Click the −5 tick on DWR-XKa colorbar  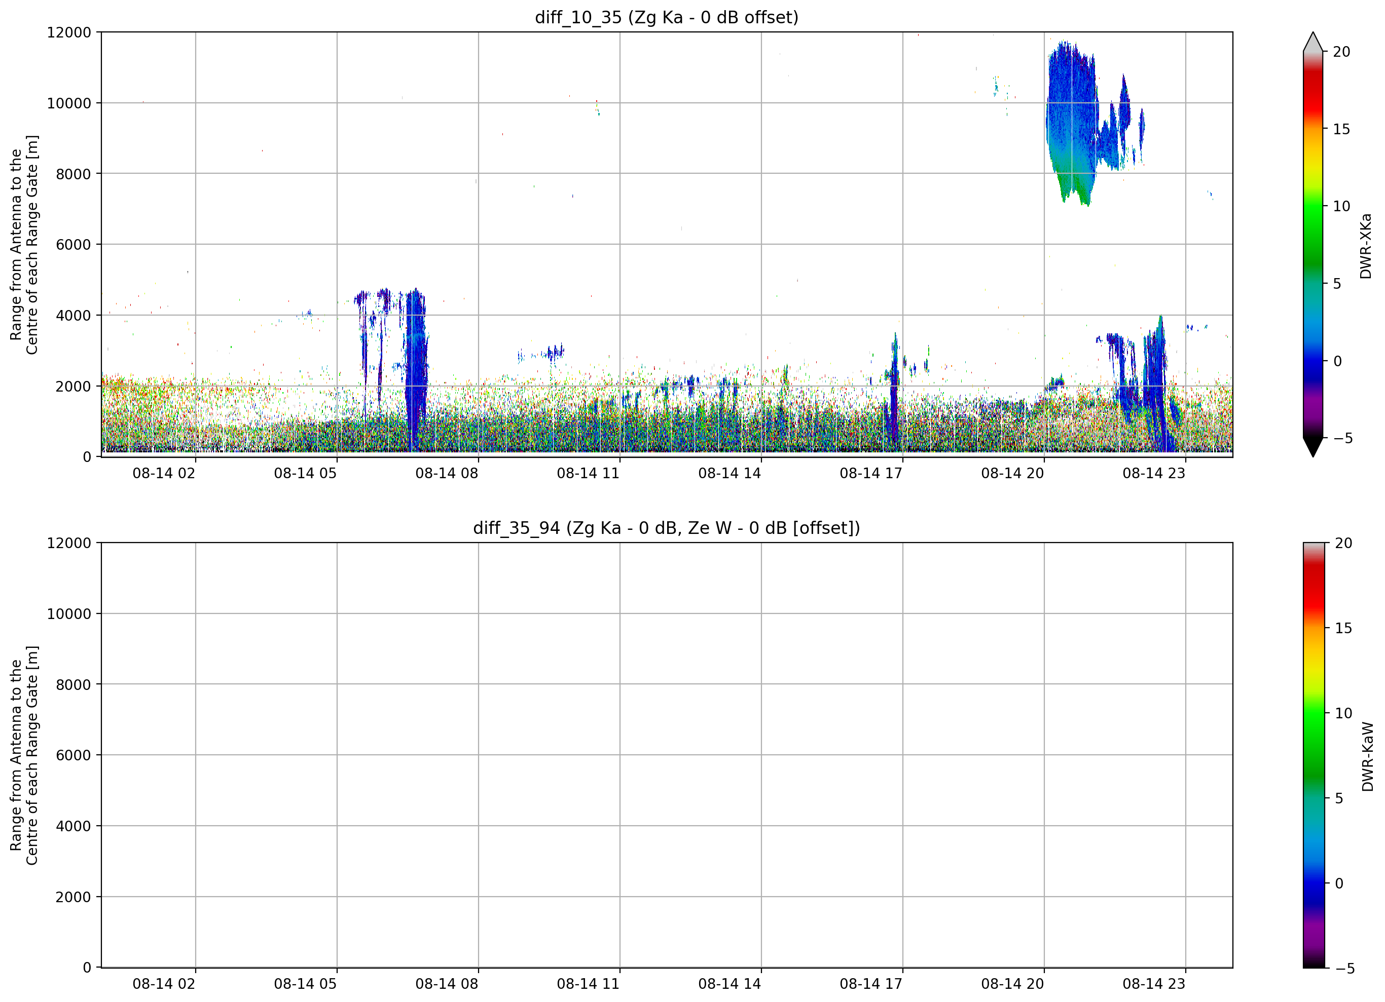(x=1343, y=438)
